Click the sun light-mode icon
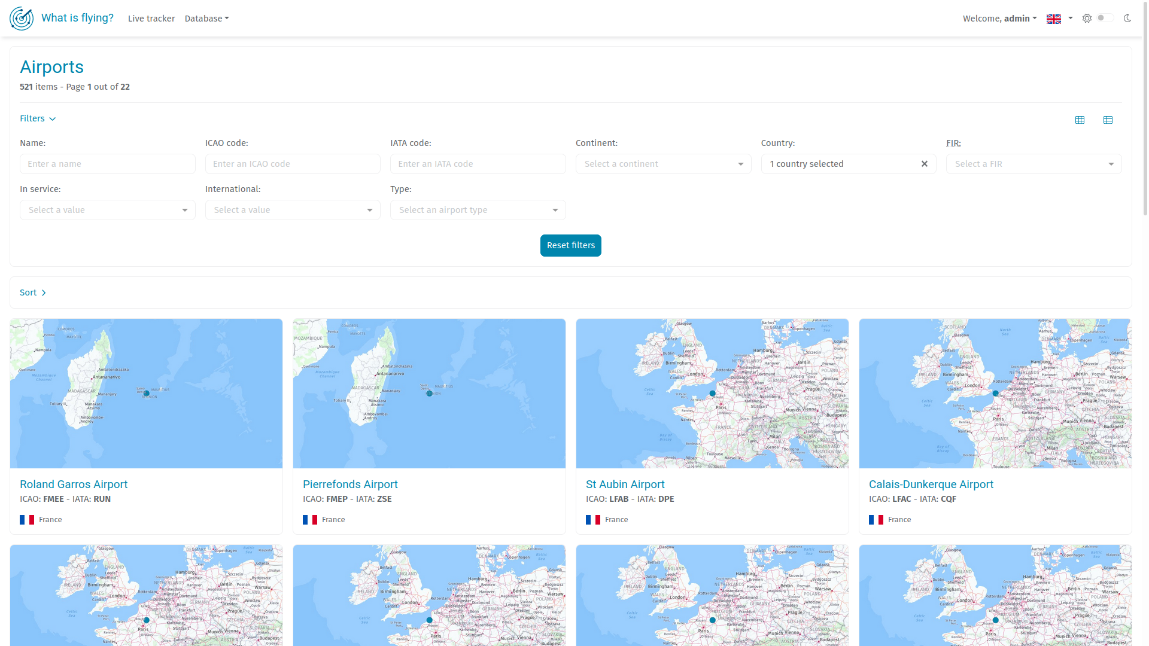This screenshot has width=1149, height=646. point(1087,19)
